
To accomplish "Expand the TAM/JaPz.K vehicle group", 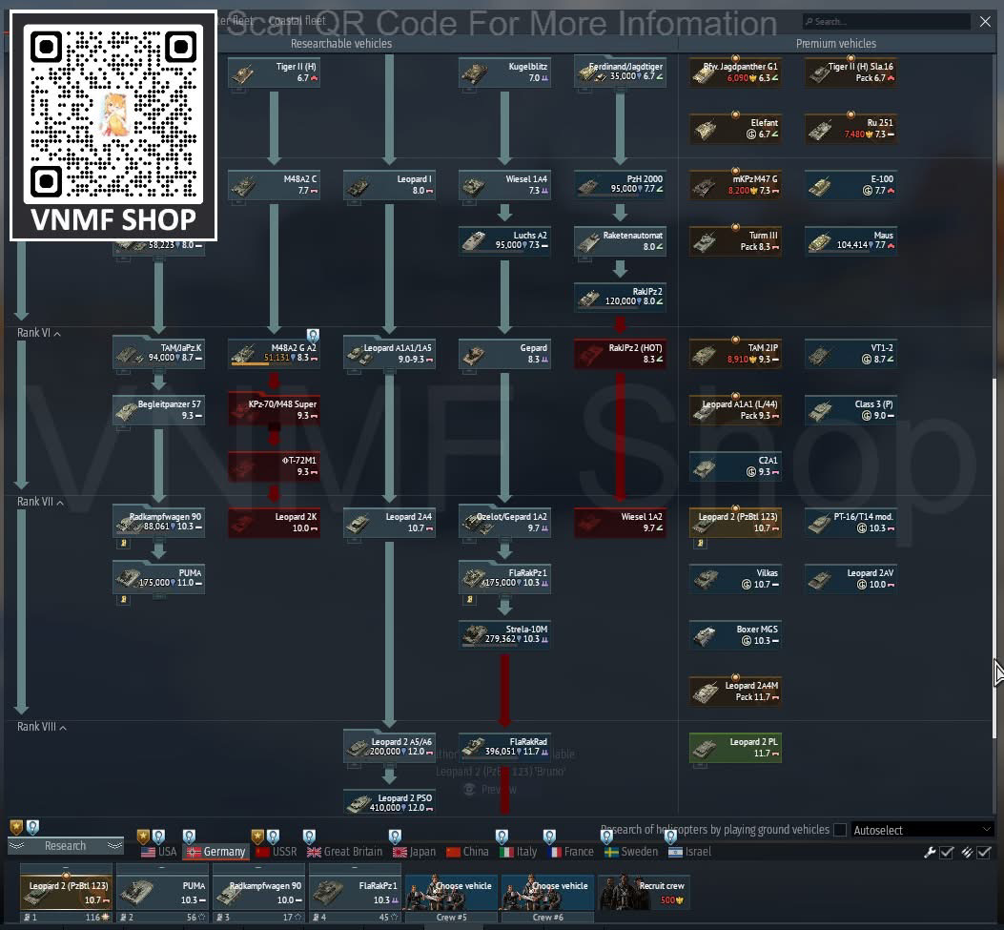I will (159, 353).
